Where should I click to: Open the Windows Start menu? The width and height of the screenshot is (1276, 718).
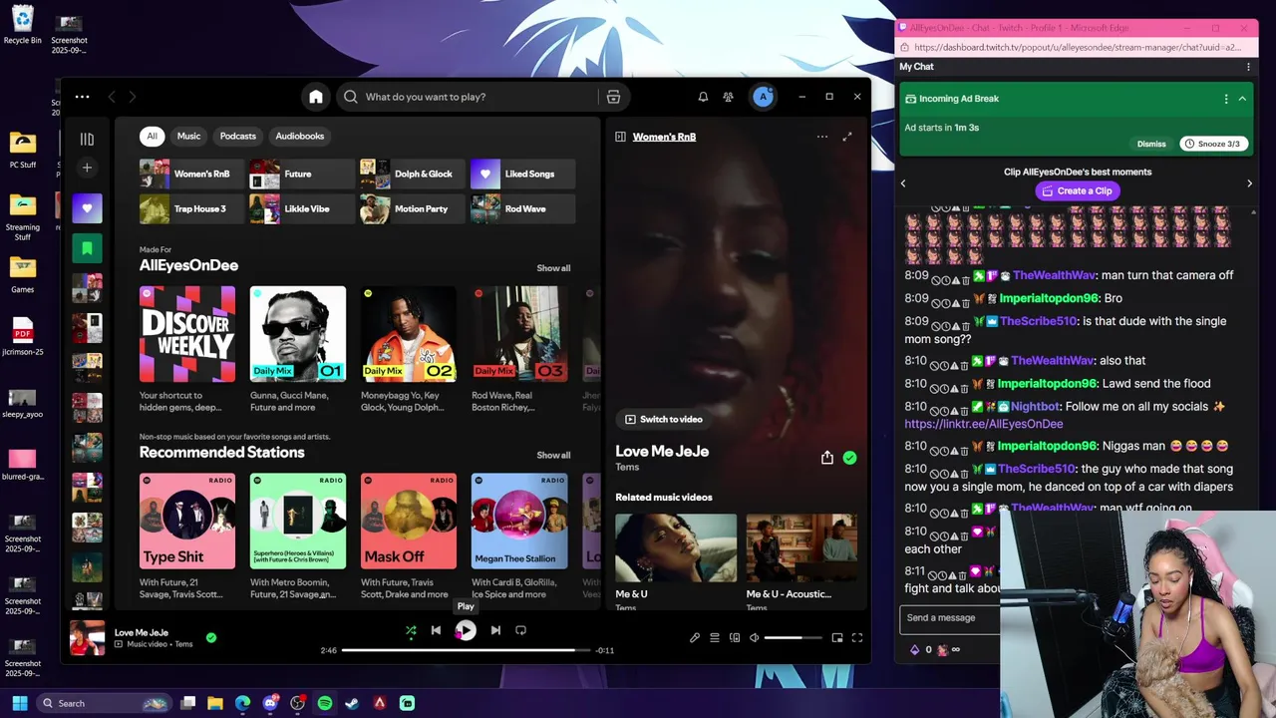tap(20, 703)
